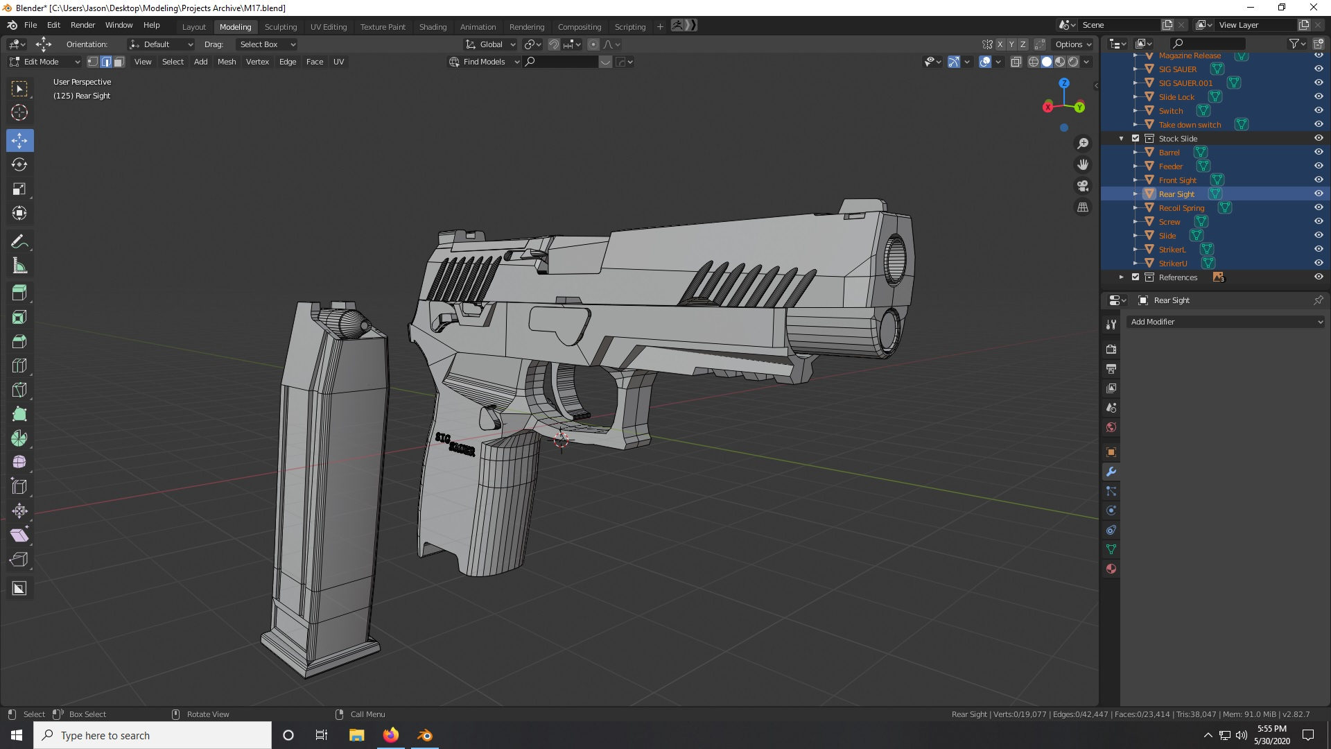
Task: Open the Orientation Default dropdown
Action: [161, 44]
